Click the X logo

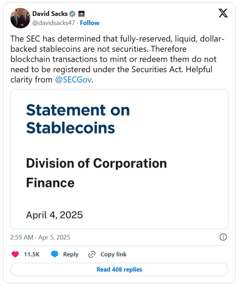point(223,13)
